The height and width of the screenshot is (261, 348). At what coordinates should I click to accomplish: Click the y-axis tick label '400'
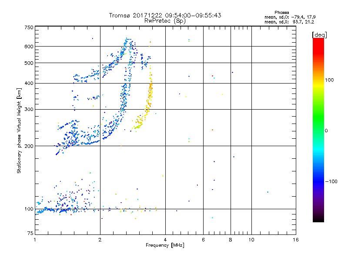(29, 83)
